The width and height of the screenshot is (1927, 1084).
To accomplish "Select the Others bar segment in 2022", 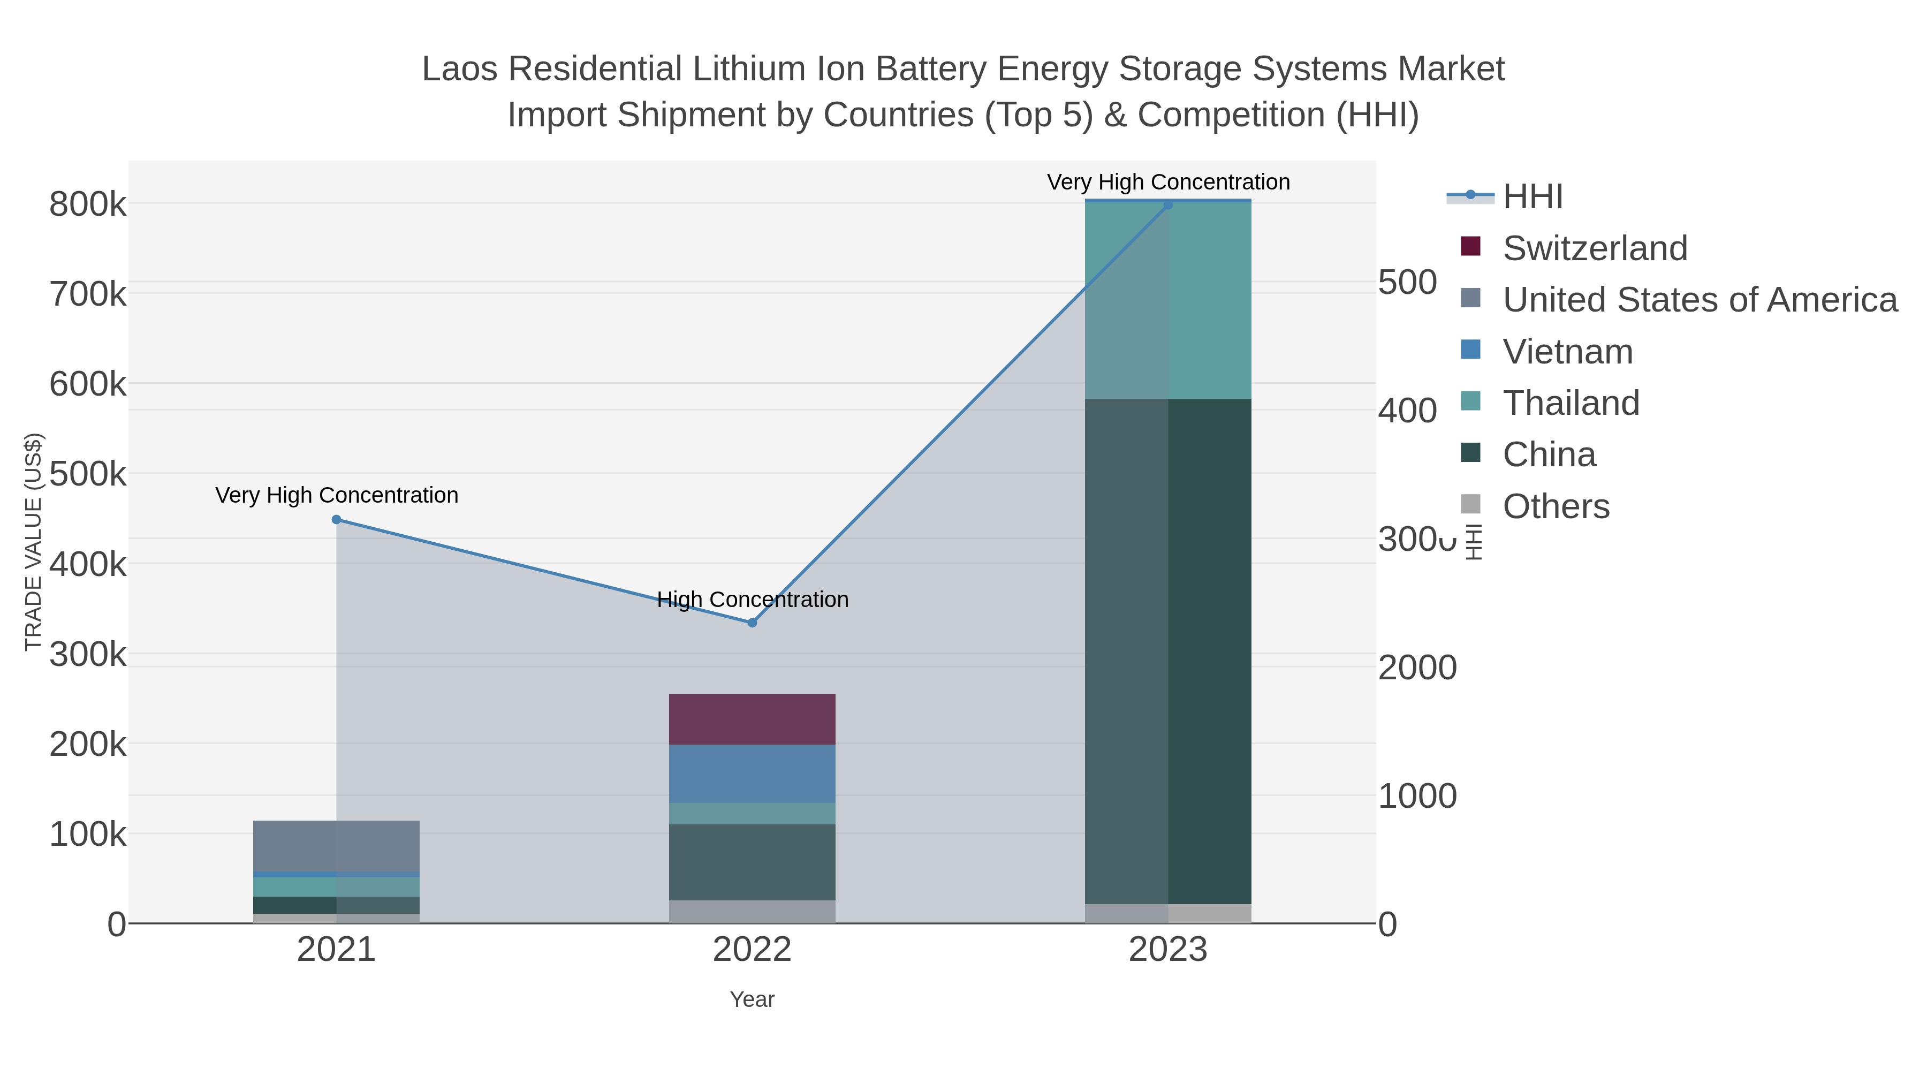I will pyautogui.click(x=752, y=911).
